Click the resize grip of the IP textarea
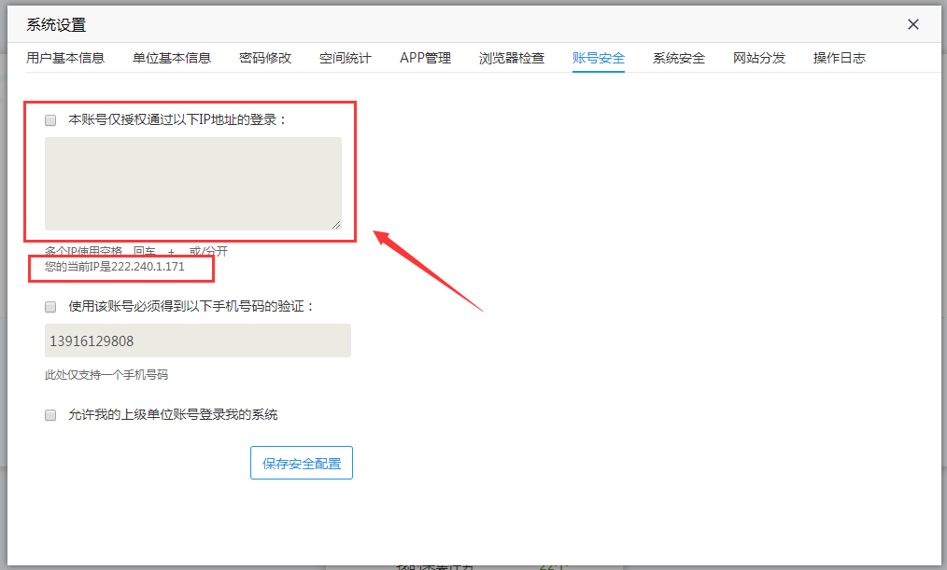Image resolution: width=947 pixels, height=570 pixels. (x=336, y=224)
